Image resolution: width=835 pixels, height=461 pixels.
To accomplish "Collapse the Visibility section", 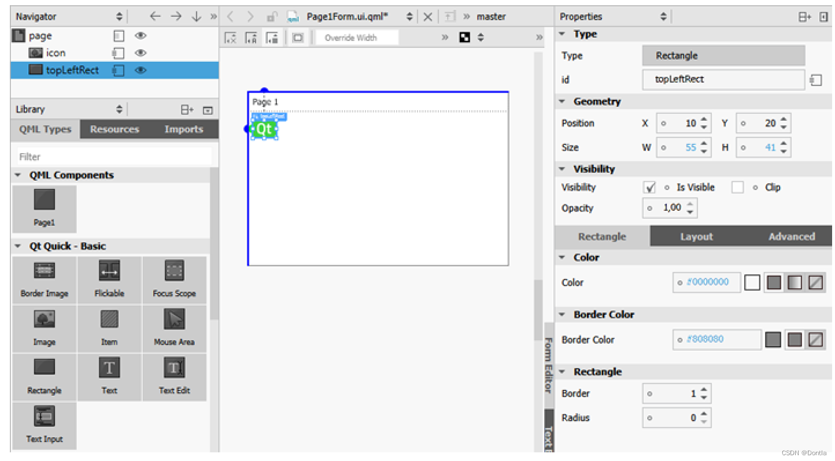I will pyautogui.click(x=562, y=169).
